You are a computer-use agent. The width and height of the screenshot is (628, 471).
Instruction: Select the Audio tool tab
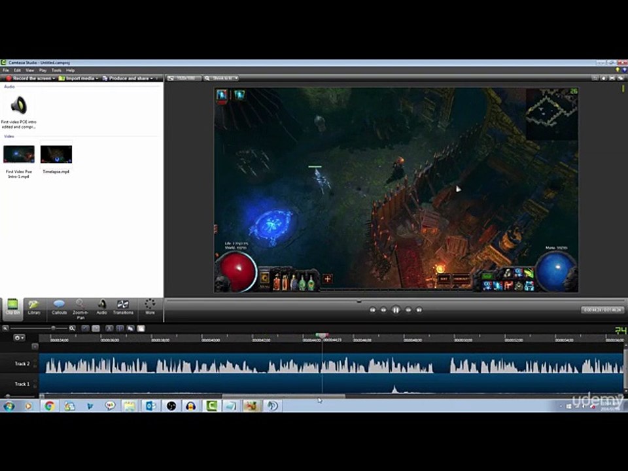pyautogui.click(x=102, y=306)
